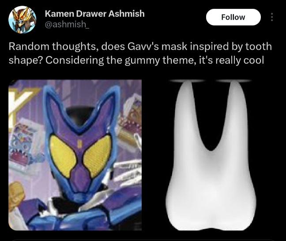Click the Ashmish profile avatar
The width and height of the screenshot is (286, 241).
pos(22,20)
